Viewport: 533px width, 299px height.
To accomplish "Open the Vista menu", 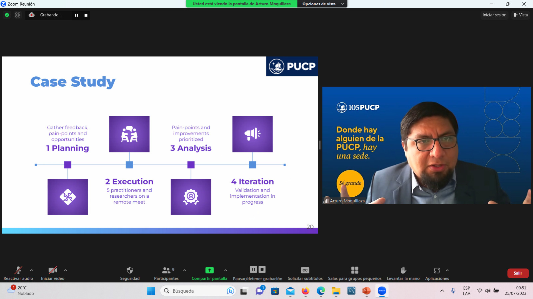I will 521,15.
